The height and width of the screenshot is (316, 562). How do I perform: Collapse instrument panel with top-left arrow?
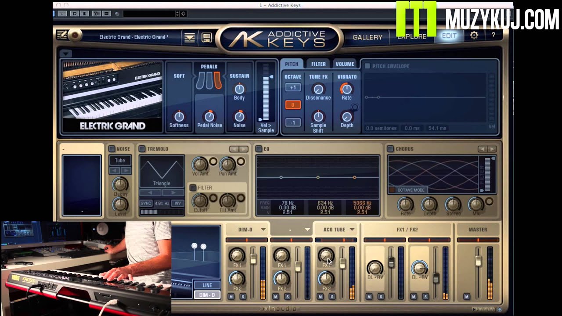(65, 54)
